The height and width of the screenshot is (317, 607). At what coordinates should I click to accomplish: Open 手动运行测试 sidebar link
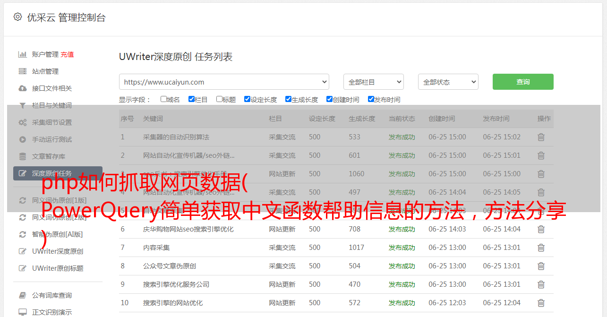pos(52,139)
